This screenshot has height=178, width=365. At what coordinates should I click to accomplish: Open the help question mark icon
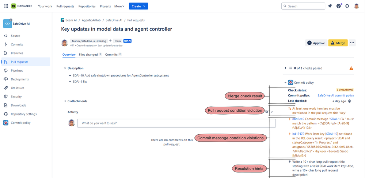coord(339,6)
